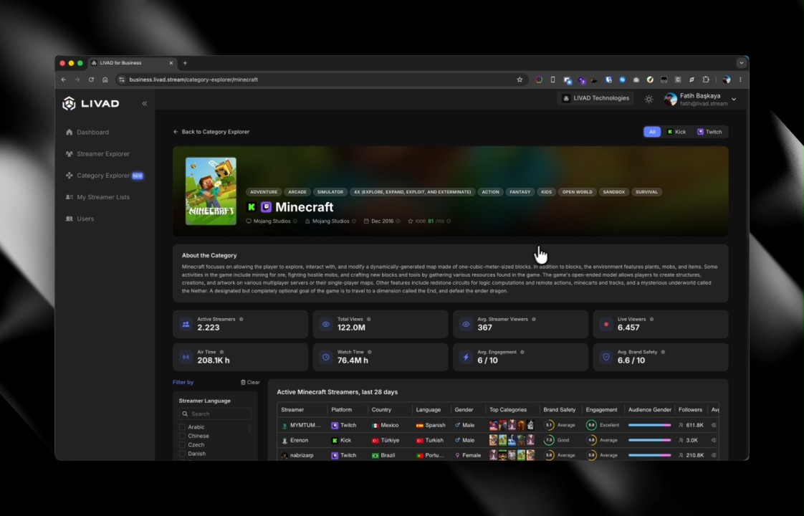Screen dimensions: 804x516
Task: Click info icon next to Live Viewers
Action: pos(651,319)
